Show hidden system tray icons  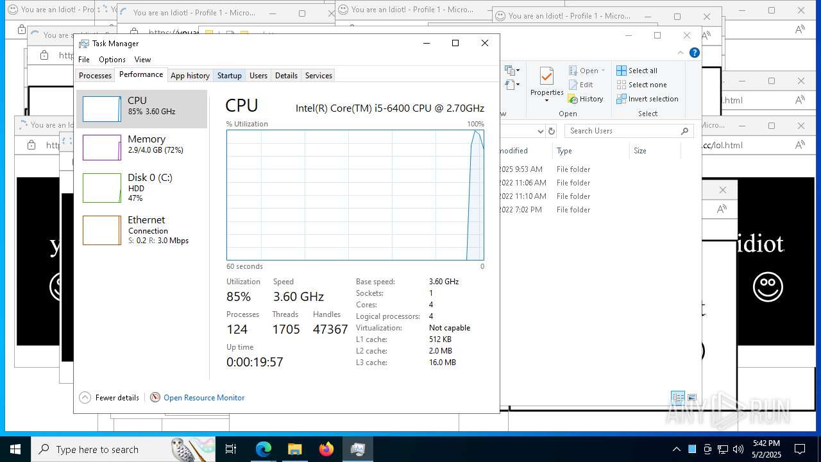pos(676,449)
